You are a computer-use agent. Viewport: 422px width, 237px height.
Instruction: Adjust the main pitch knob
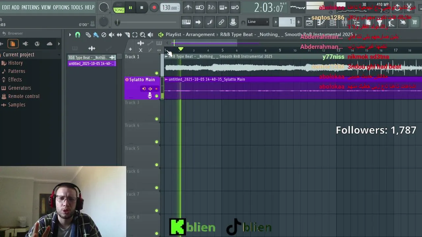[104, 22]
